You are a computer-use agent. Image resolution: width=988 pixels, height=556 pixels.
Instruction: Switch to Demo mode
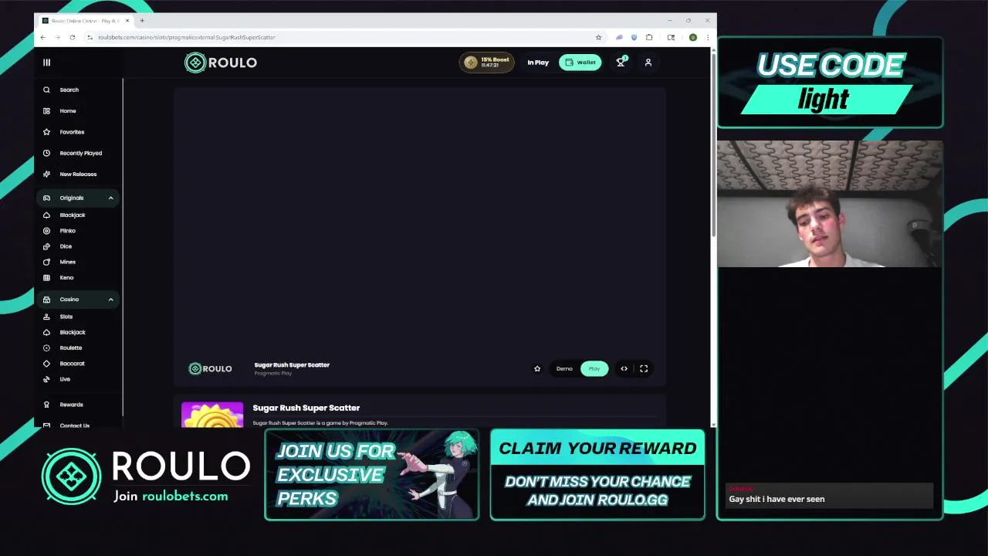564,368
